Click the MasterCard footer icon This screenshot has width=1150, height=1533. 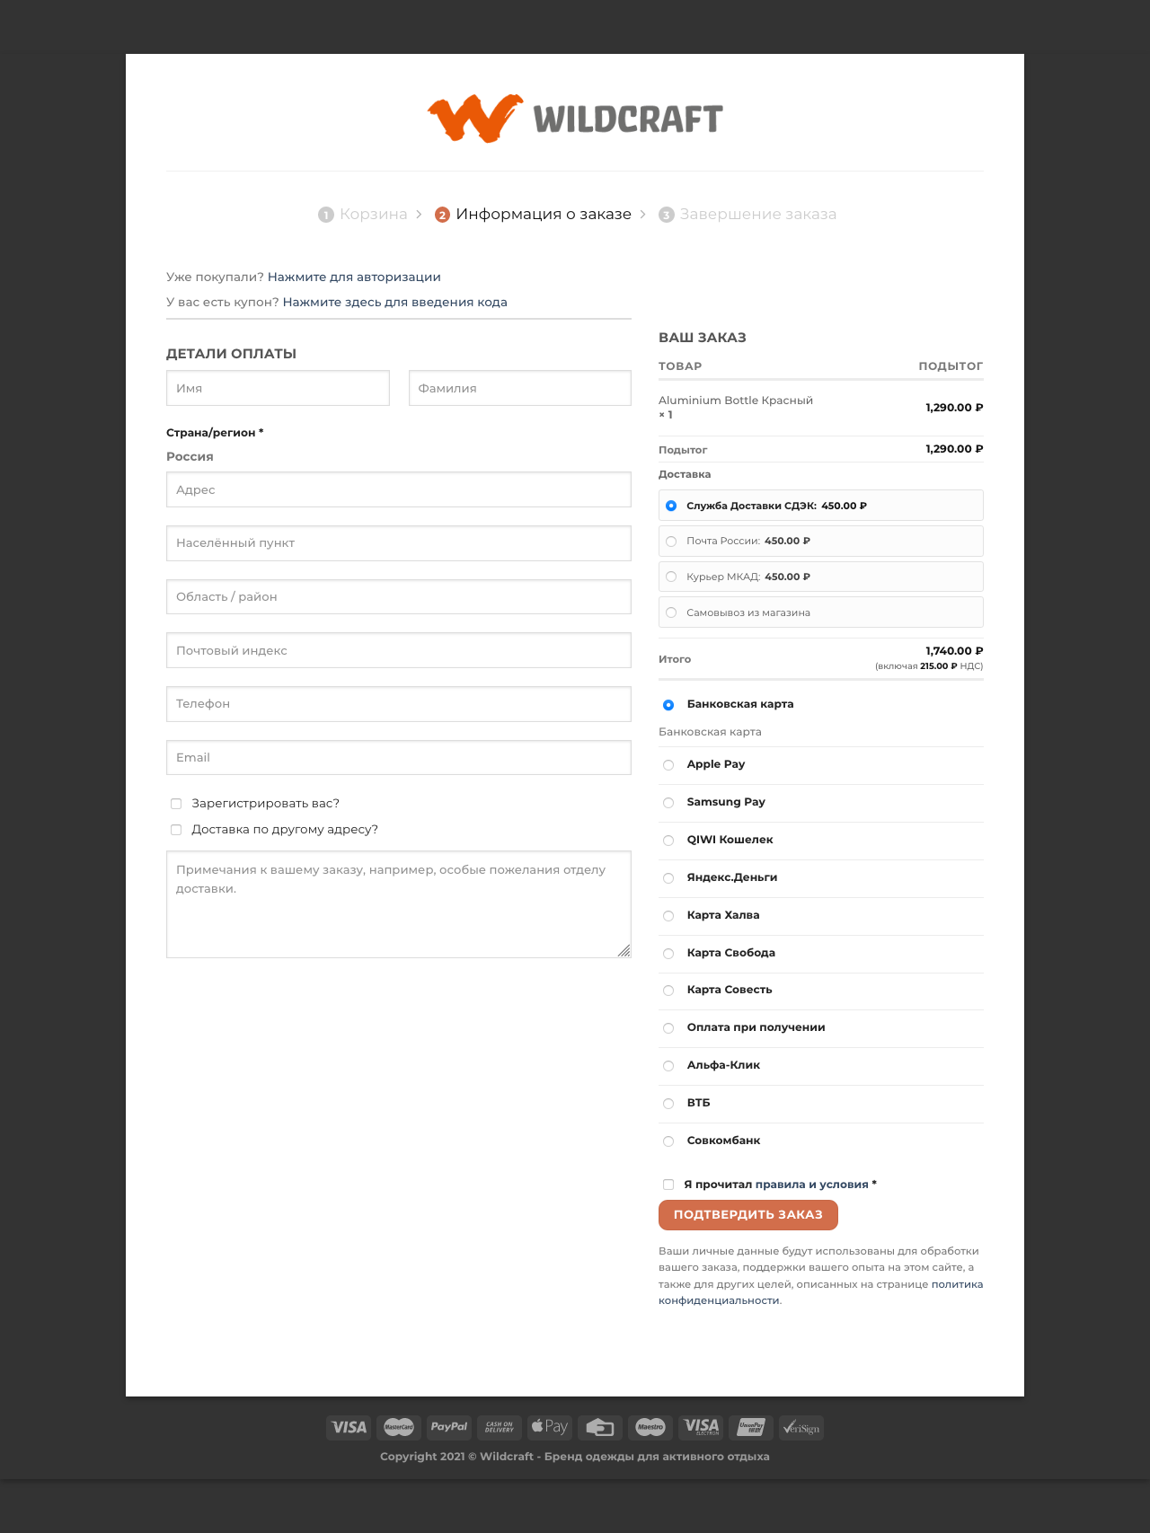pyautogui.click(x=399, y=1427)
